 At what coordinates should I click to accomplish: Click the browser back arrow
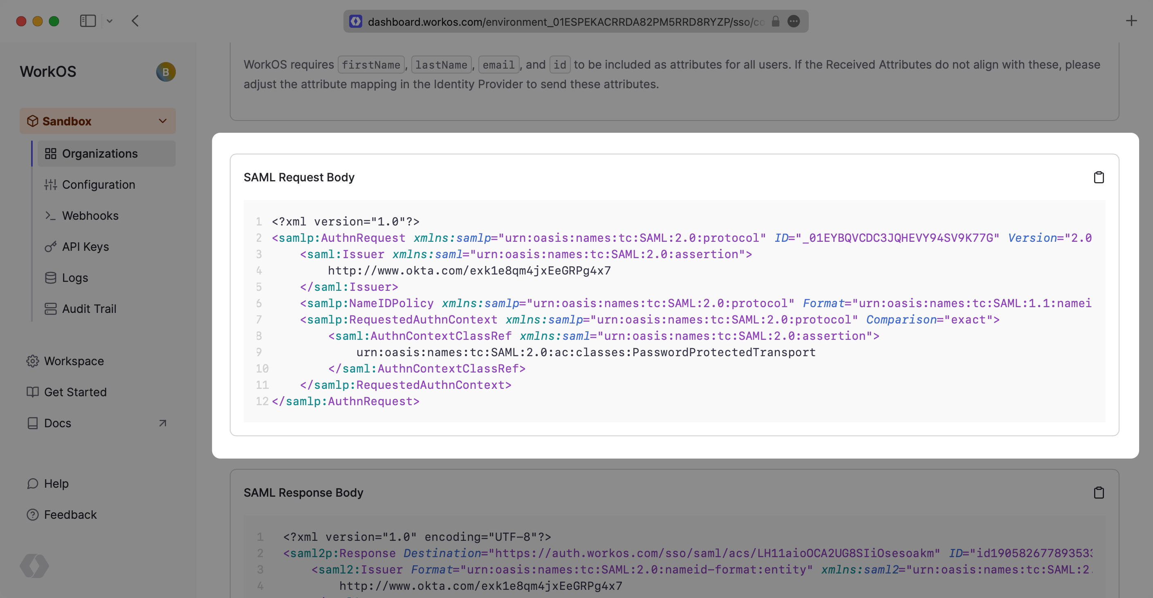[x=135, y=21]
